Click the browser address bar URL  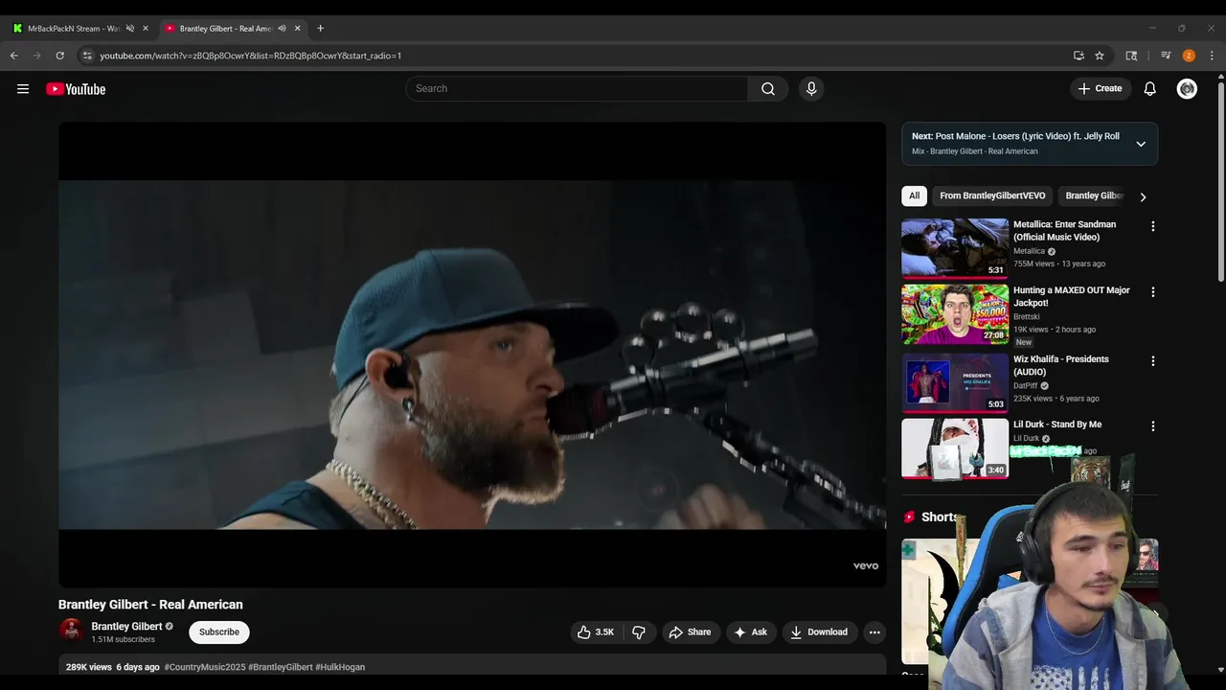coord(250,56)
